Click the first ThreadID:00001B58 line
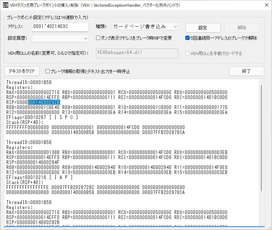Viewport: 272px width, 230px height. [x=29, y=82]
